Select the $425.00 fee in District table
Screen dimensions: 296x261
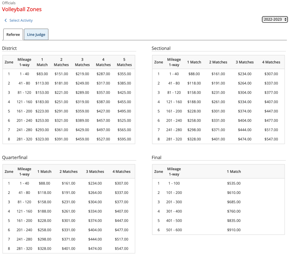coord(124,93)
